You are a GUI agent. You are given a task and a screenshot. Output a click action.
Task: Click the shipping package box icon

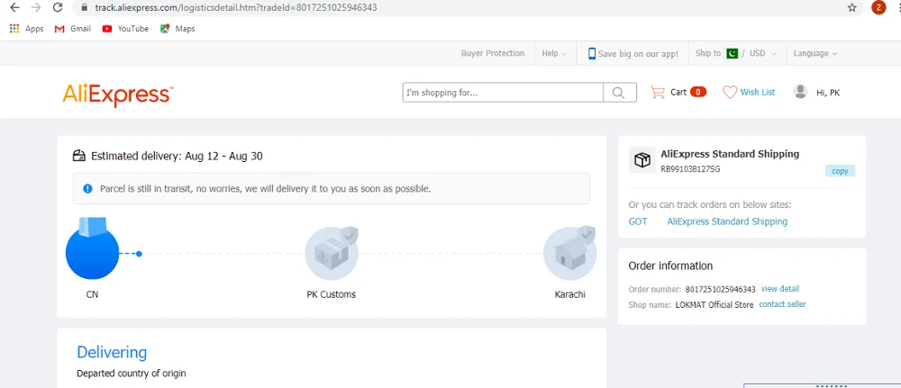(642, 160)
